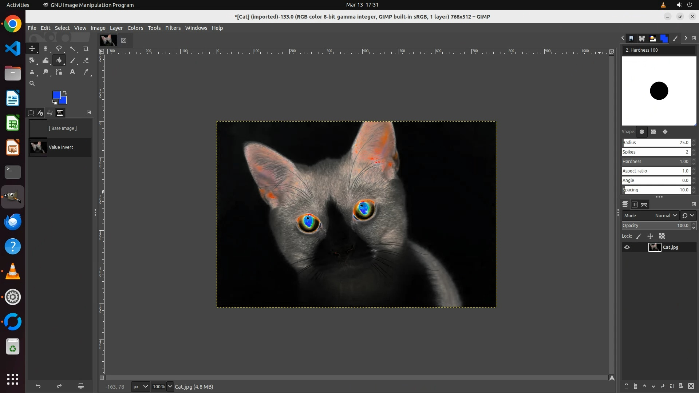Viewport: 699px width, 393px height.
Task: Toggle lock alpha channel checkerboard icon
Action: [x=662, y=237]
